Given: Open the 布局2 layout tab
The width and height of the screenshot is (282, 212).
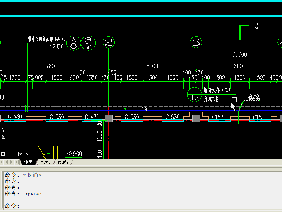Looking at the screenshot, I should (x=63, y=162).
